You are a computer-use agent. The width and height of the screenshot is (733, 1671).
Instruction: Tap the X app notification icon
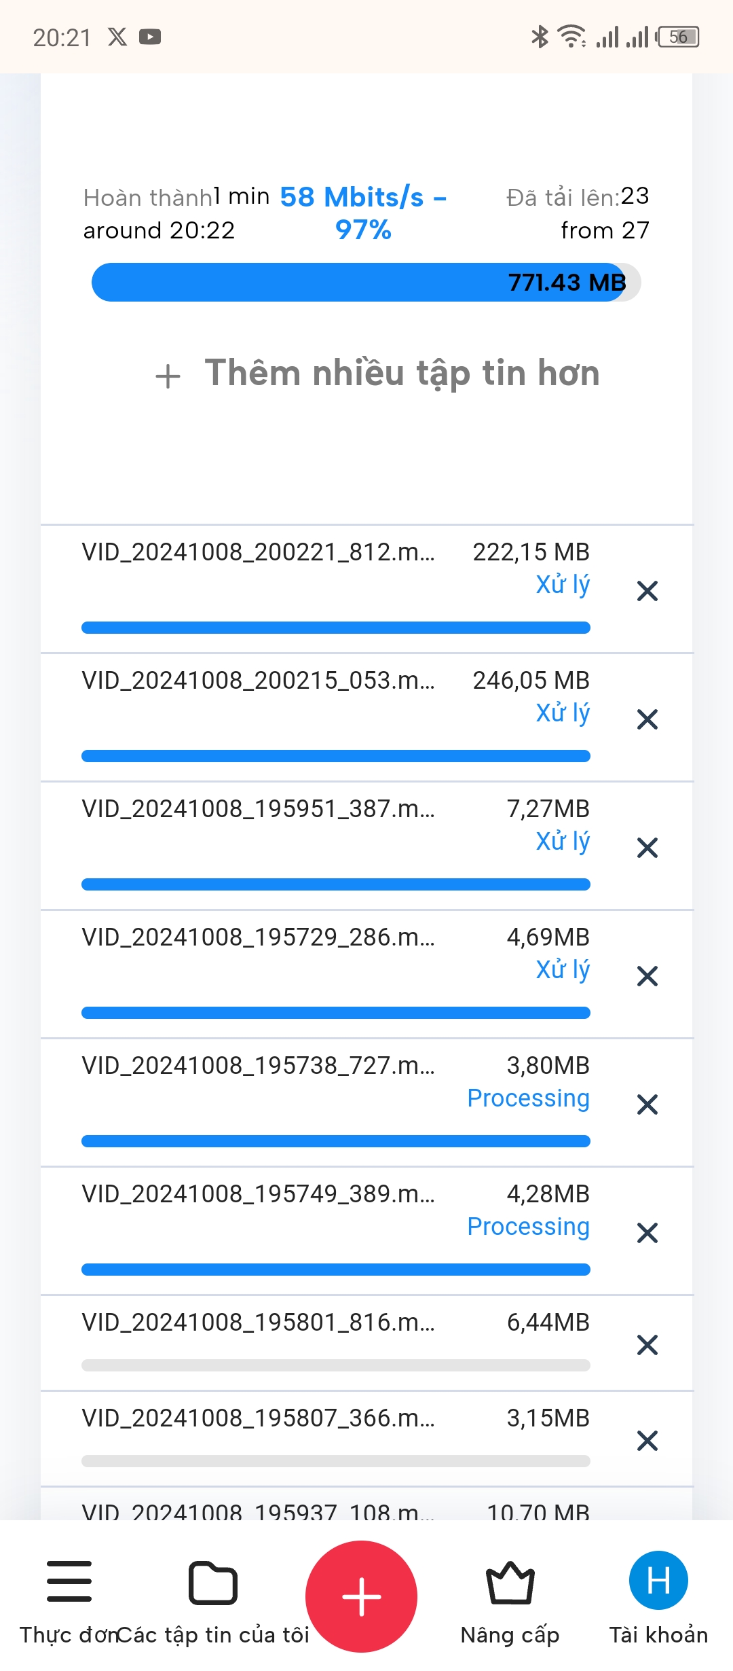click(117, 37)
